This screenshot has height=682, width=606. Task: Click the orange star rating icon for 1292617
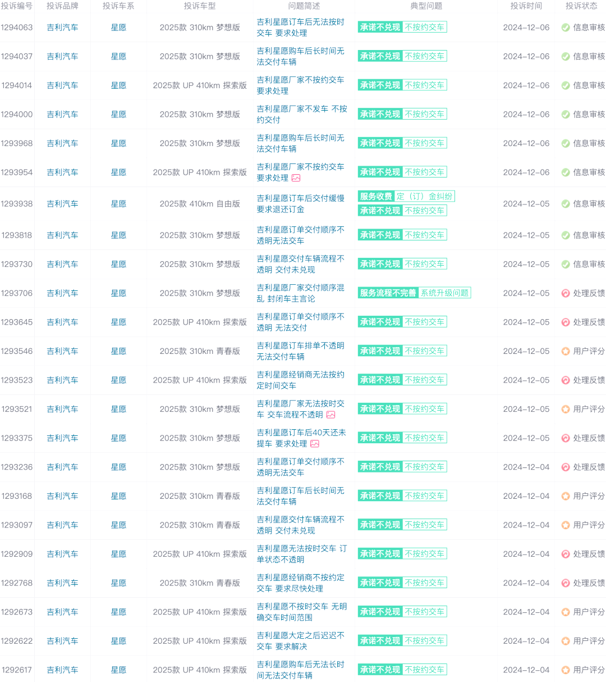566,670
